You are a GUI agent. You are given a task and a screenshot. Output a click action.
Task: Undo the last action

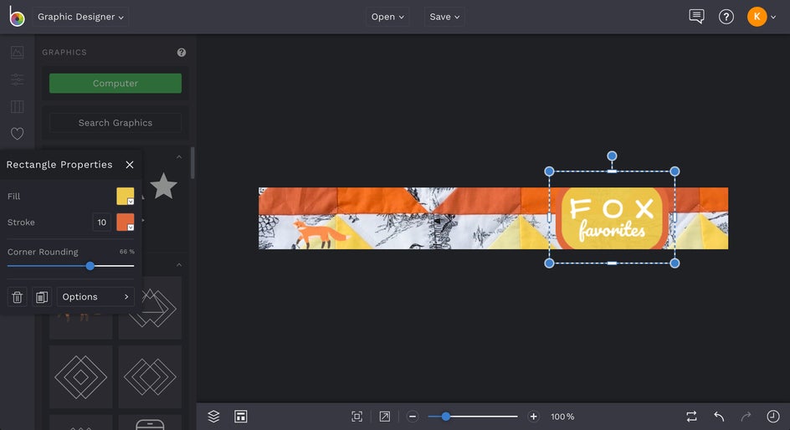(x=719, y=417)
